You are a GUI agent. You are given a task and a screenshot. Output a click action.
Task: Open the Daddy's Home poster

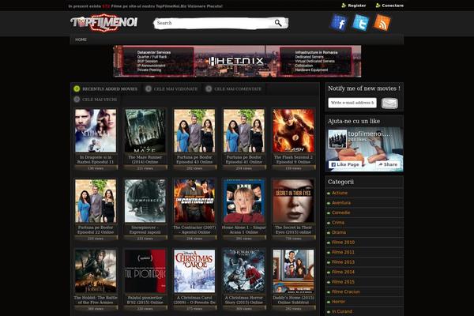point(293,271)
